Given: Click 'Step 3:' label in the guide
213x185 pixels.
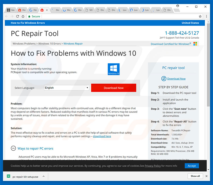Looking at the screenshot, I should tap(155, 109).
